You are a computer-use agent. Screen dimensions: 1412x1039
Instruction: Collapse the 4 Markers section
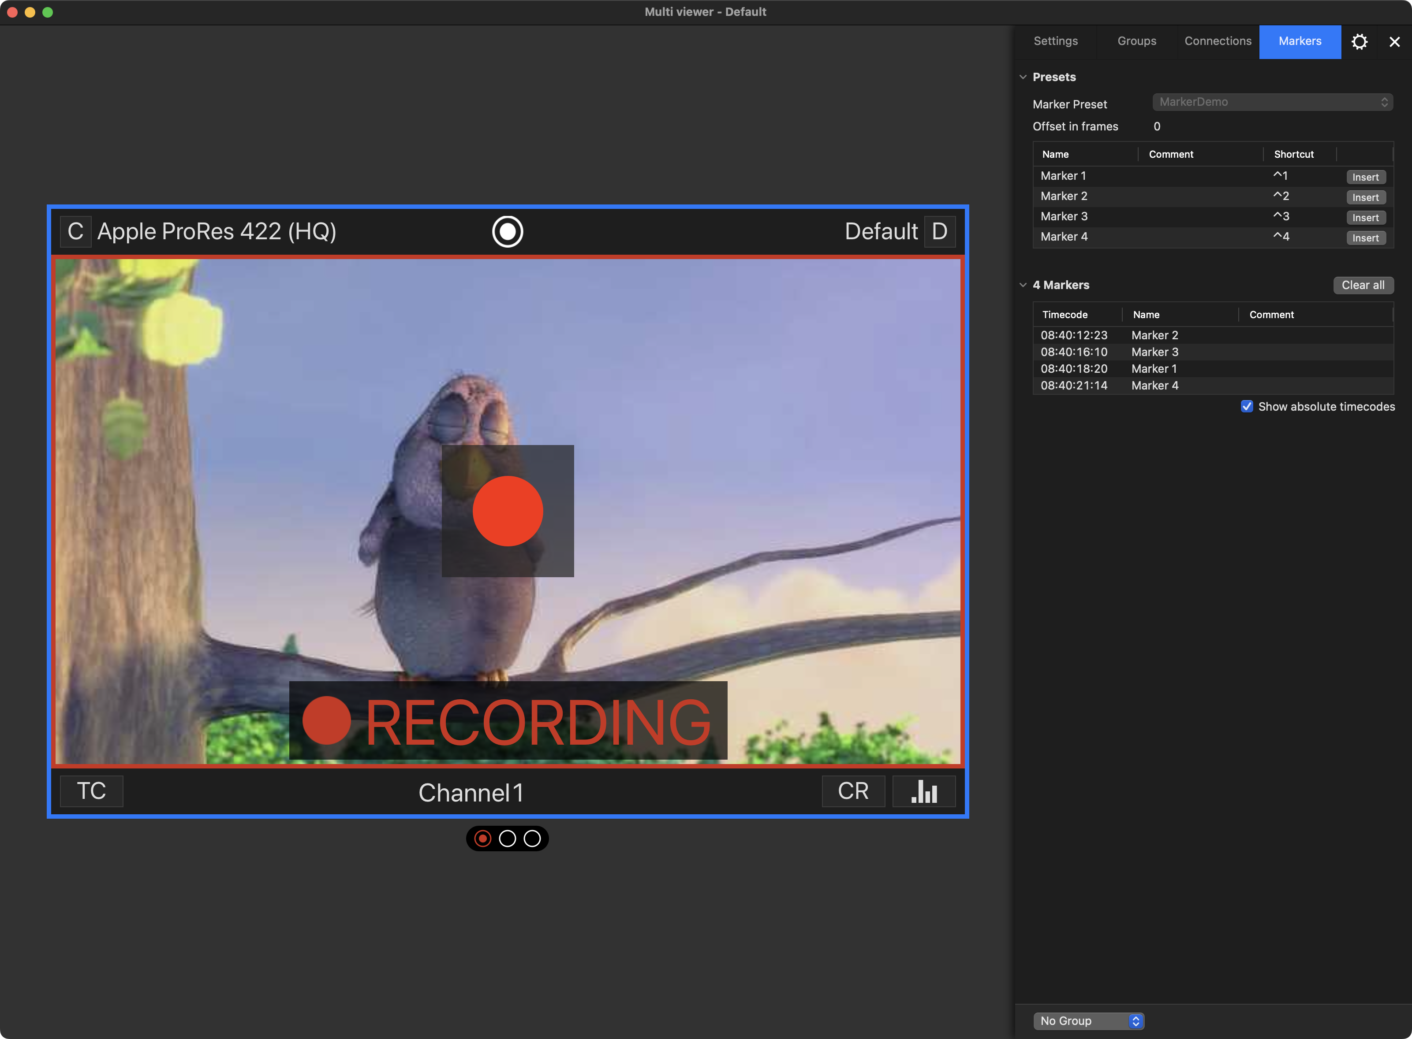coord(1023,285)
